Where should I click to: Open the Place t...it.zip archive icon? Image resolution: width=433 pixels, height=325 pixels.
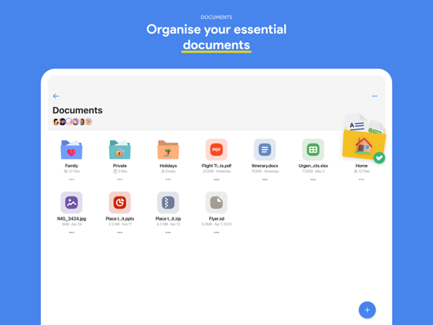(x=168, y=203)
